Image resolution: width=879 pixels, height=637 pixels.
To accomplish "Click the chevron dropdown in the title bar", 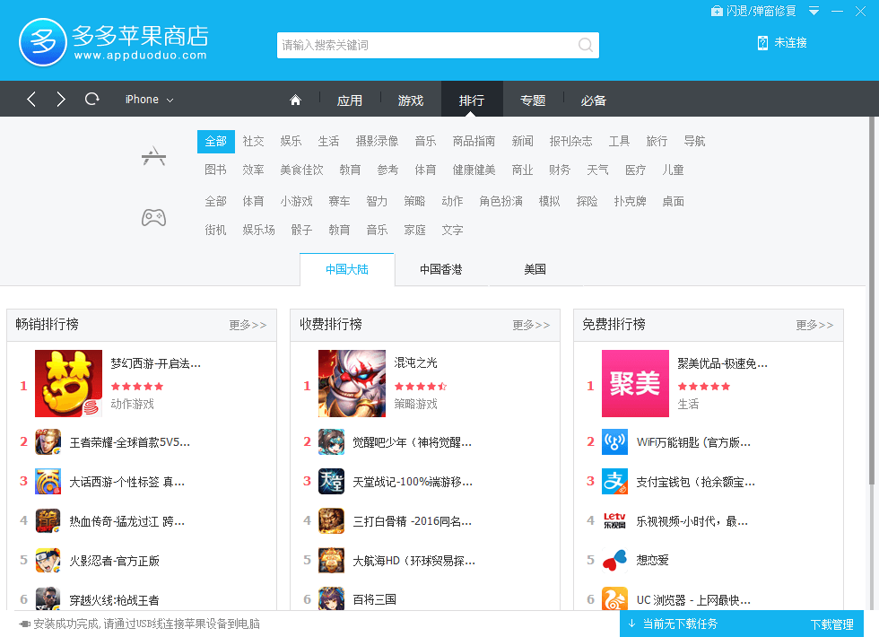I will pyautogui.click(x=814, y=11).
